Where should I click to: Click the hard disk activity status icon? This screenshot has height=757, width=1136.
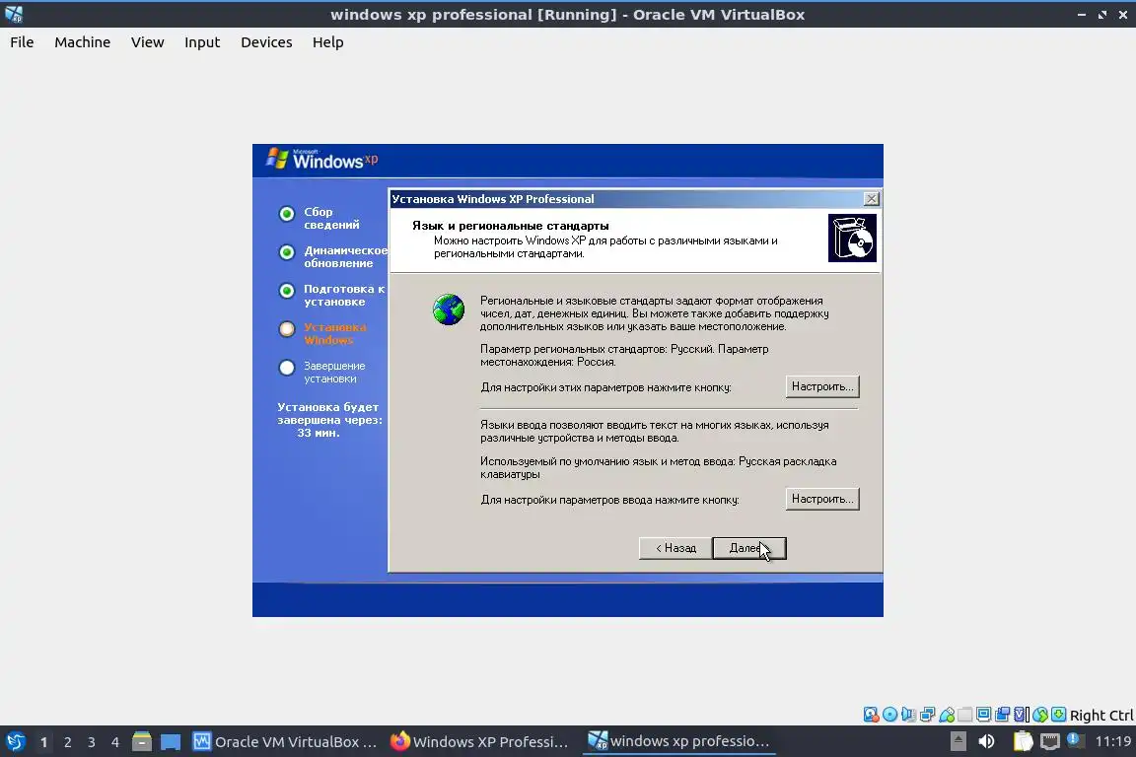click(x=871, y=715)
